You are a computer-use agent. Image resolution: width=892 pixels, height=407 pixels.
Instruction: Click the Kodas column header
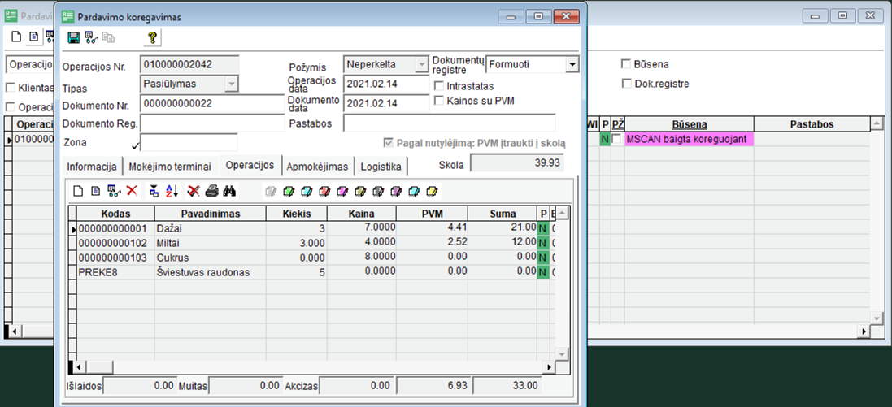[116, 214]
